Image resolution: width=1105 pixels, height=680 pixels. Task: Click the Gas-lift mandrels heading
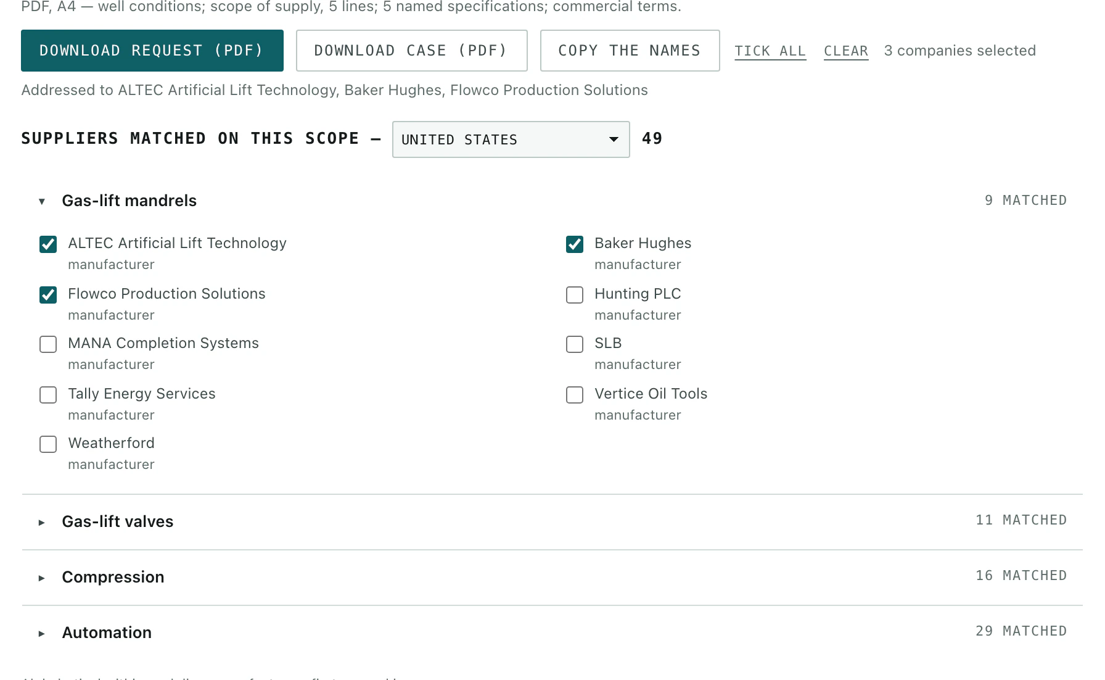click(129, 201)
